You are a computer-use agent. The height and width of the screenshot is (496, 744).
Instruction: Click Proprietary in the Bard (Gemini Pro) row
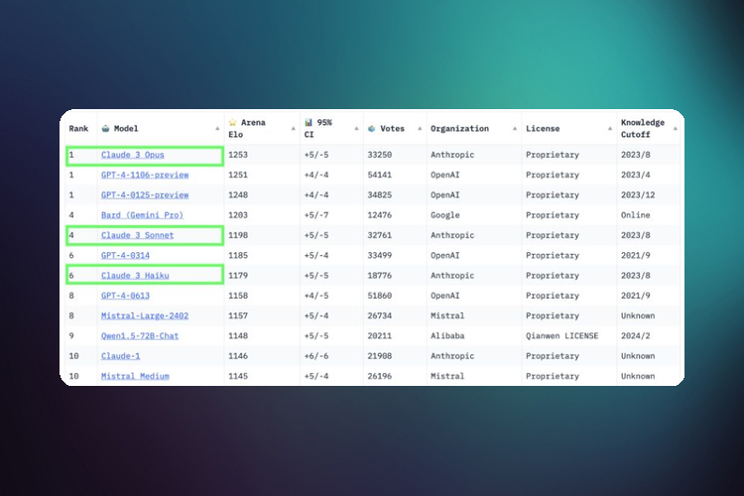553,215
